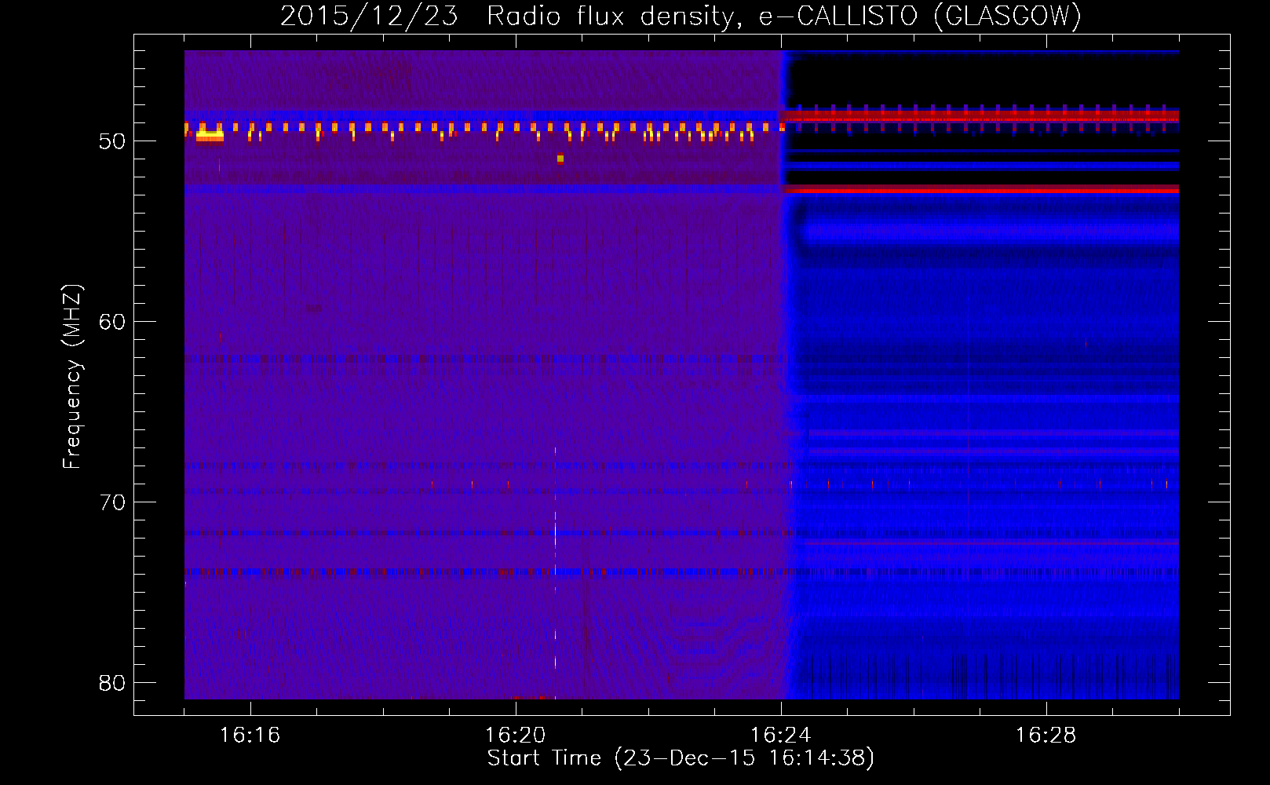This screenshot has width=1270, height=785.
Task: Click the isolated yellow spot near 51 MHz
Action: pyautogui.click(x=560, y=159)
